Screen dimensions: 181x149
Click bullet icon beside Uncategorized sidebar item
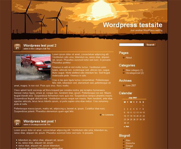coord(124,73)
